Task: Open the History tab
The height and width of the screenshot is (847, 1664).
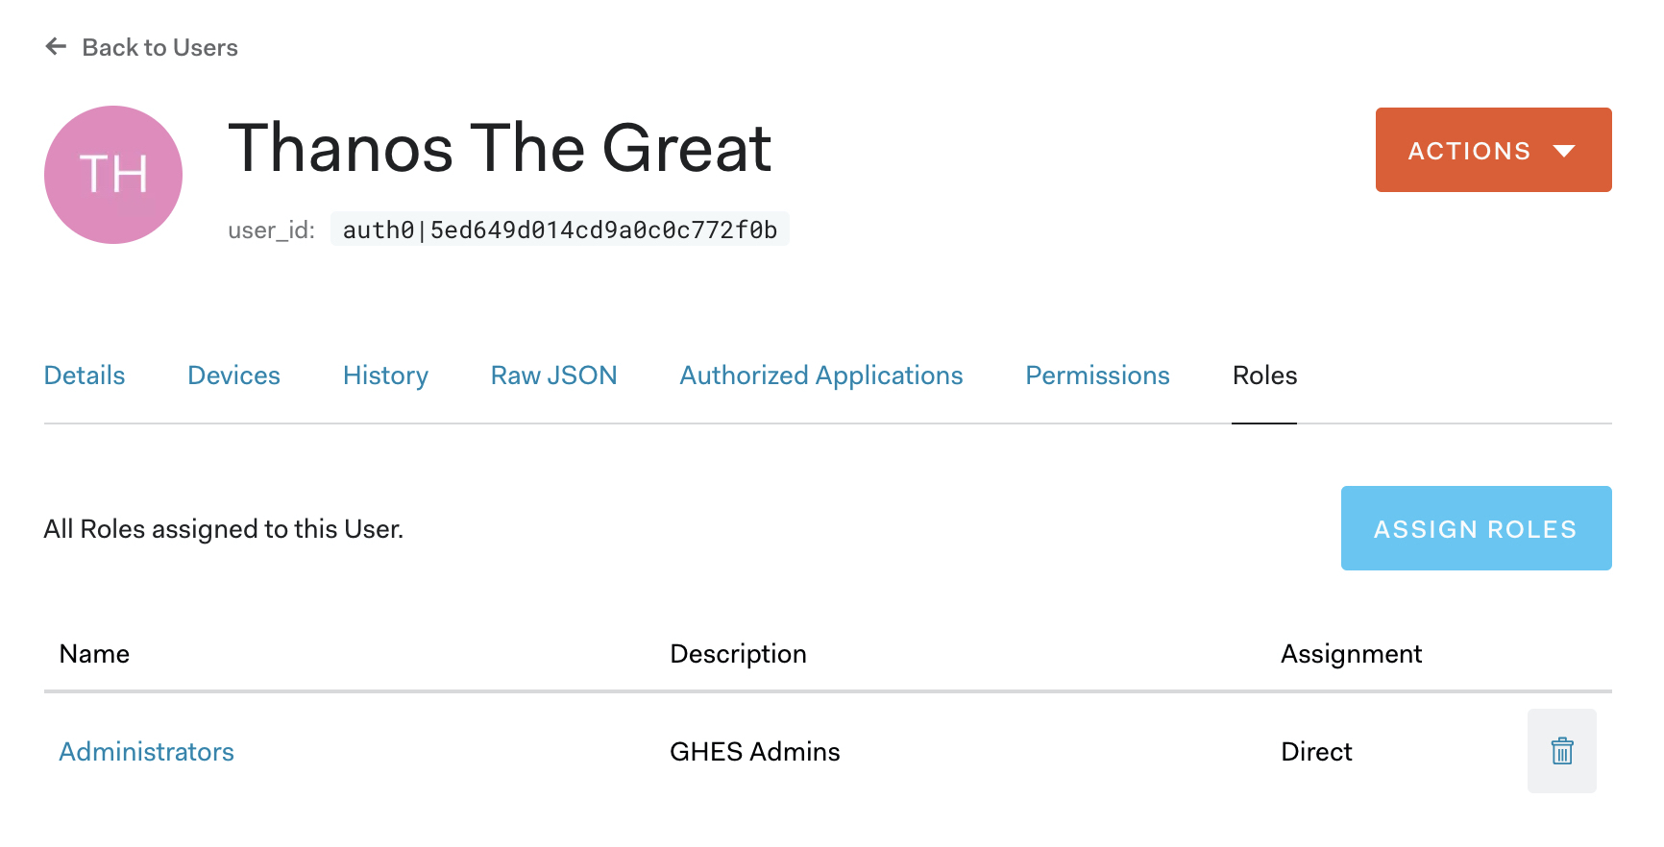Action: click(x=385, y=375)
